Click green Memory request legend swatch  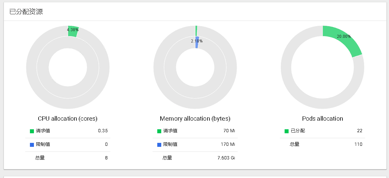[x=159, y=131]
